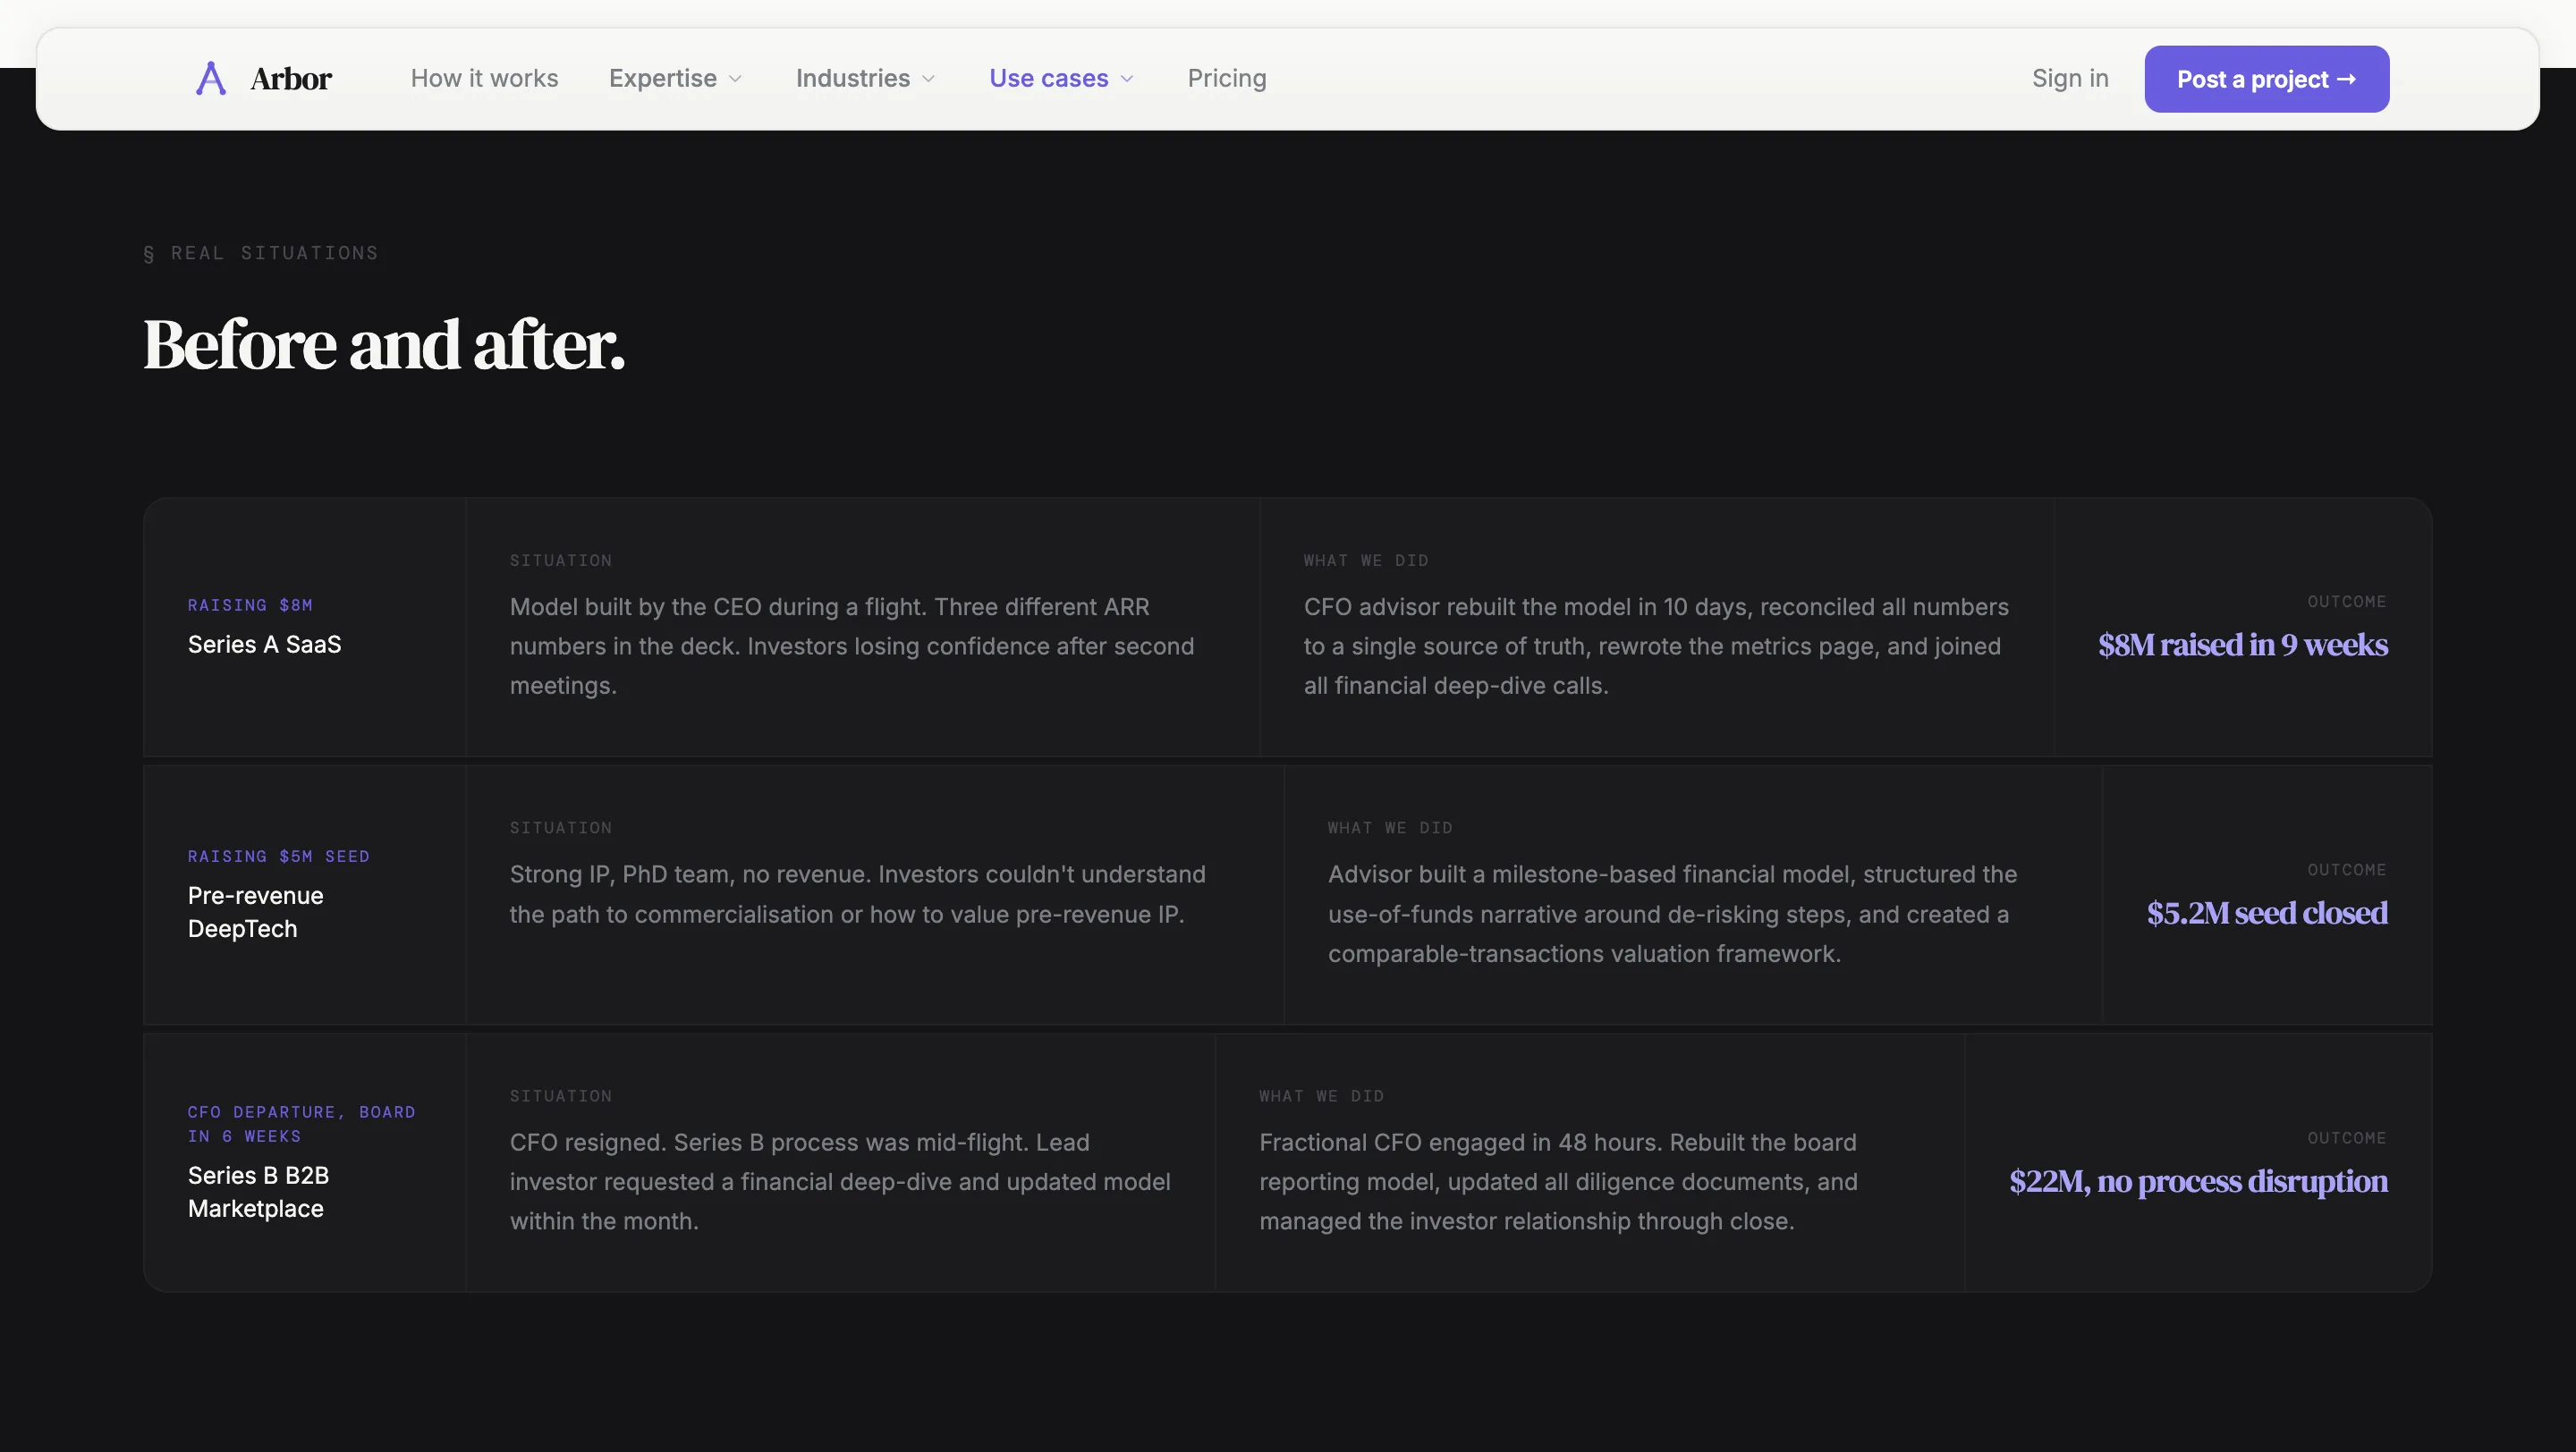
Task: Click the $8M raised in 9 weeks outcome
Action: pos(2242,645)
